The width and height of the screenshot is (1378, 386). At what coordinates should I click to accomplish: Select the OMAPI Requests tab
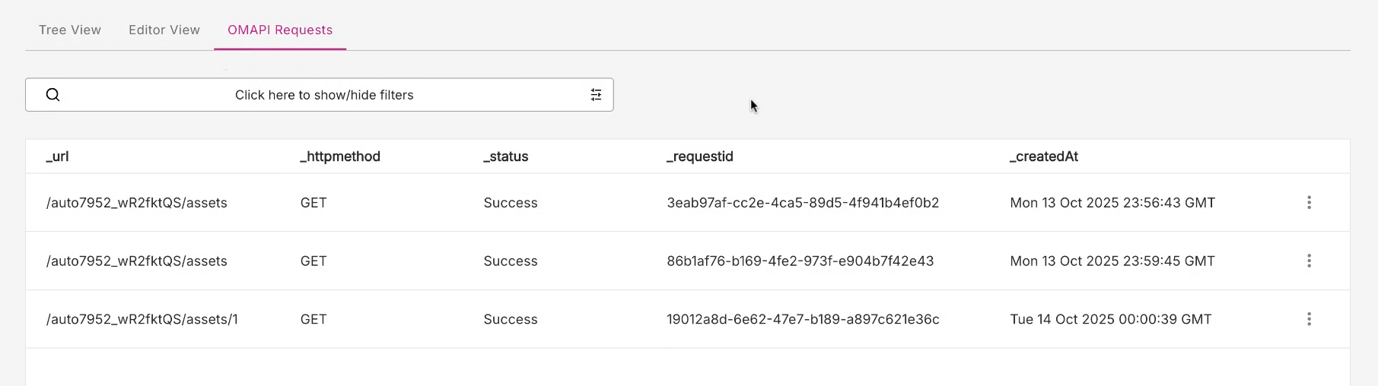(280, 30)
